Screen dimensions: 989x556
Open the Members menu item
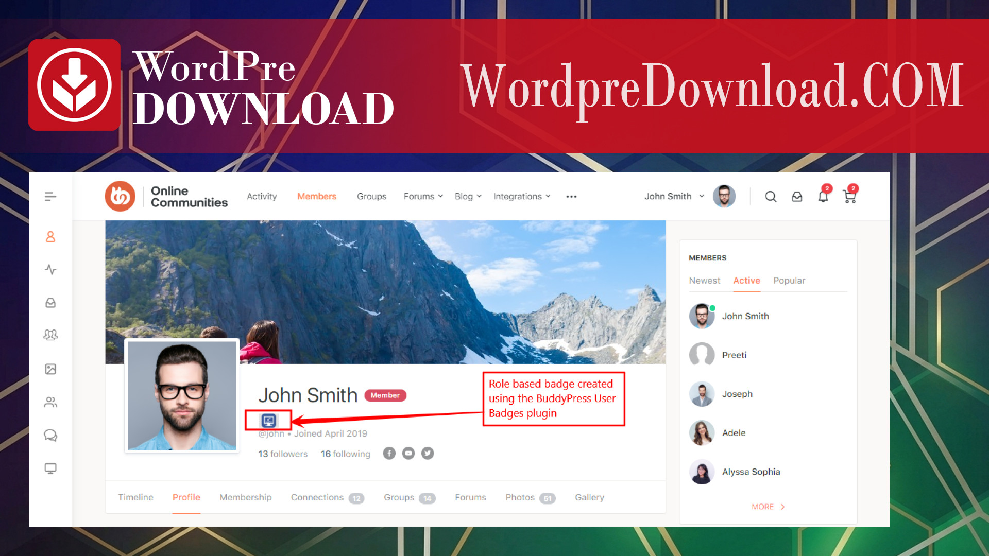click(x=317, y=196)
